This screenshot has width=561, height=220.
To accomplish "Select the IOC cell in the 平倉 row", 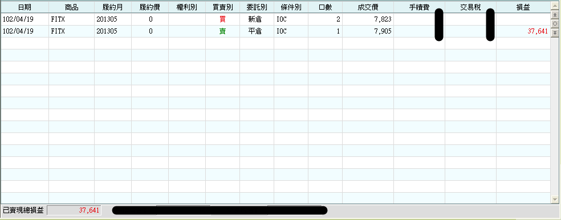I will click(291, 31).
